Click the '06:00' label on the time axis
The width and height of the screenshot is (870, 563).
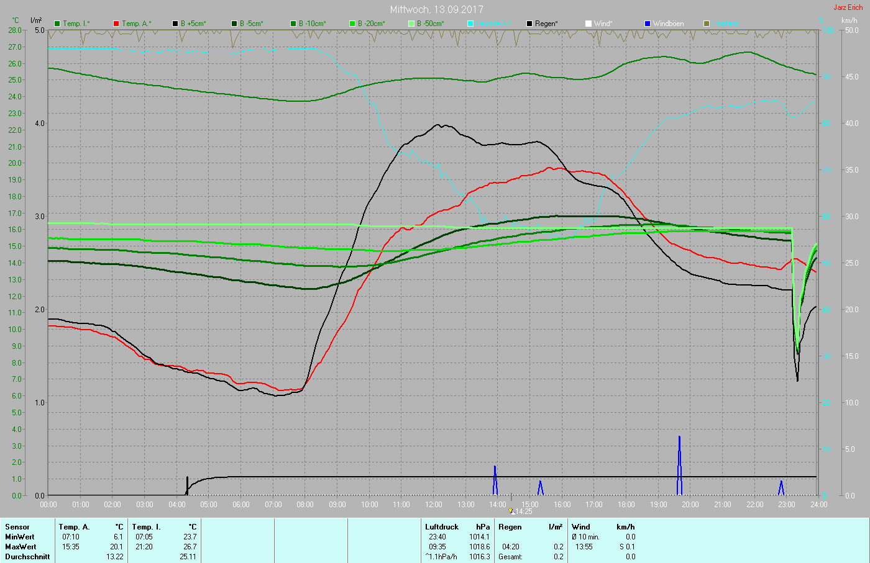pos(241,505)
